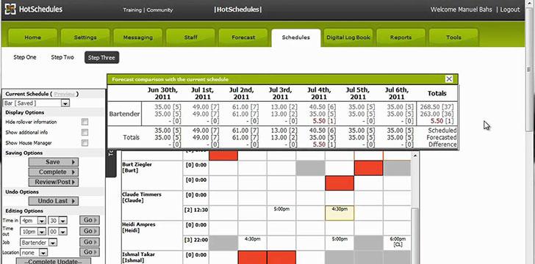535x264 pixels.
Task: Click the schedule grid scrollbar up arrow
Action: tap(415, 155)
